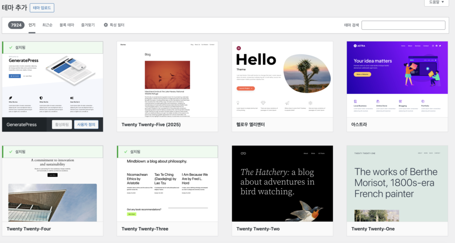The width and height of the screenshot is (455, 243).
Task: Open the Twenty Twenty-One theme thumbnail
Action: pos(397,184)
